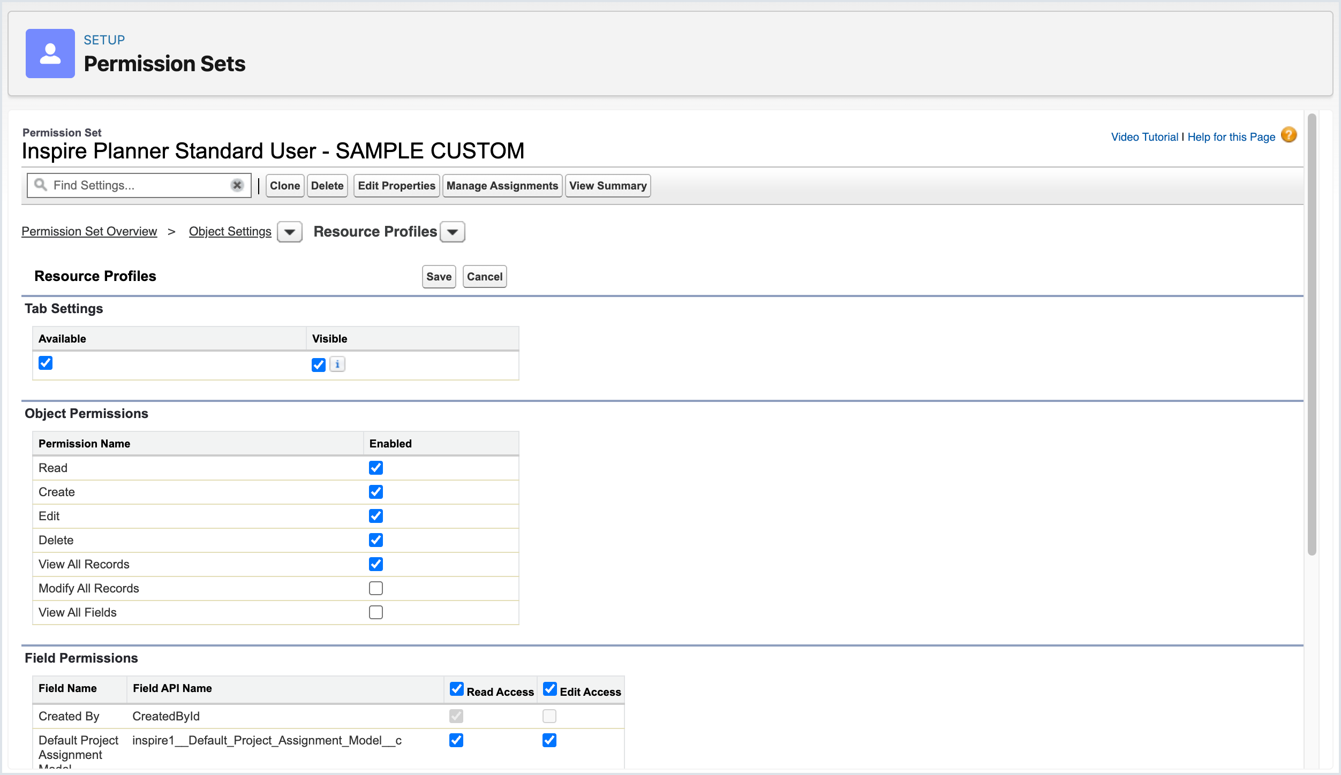Toggle the Edit Access header checkbox
The height and width of the screenshot is (775, 1341).
550,689
